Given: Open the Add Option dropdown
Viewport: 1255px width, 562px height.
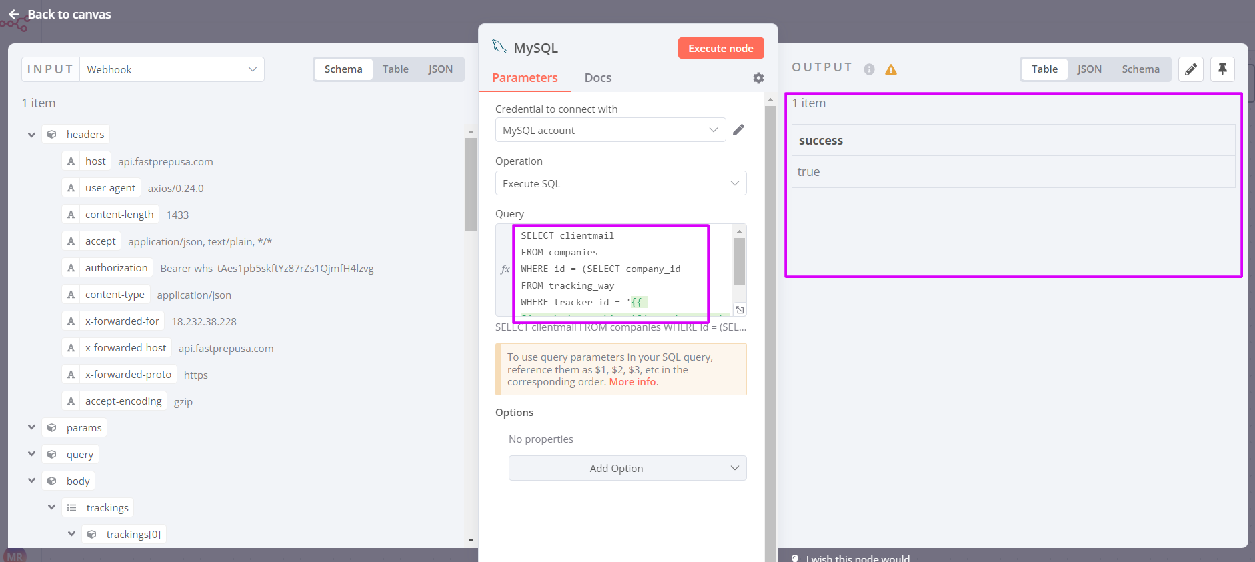Looking at the screenshot, I should tap(627, 468).
